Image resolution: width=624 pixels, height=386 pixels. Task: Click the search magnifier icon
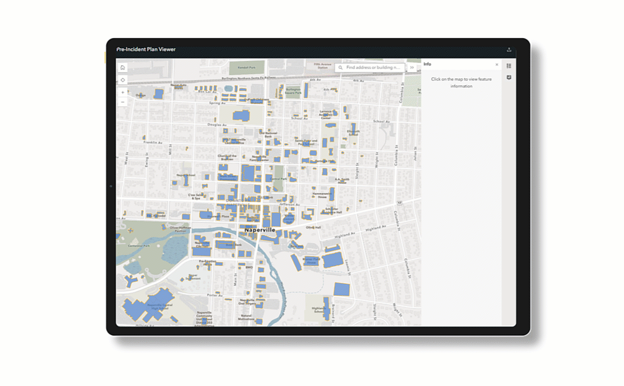340,68
